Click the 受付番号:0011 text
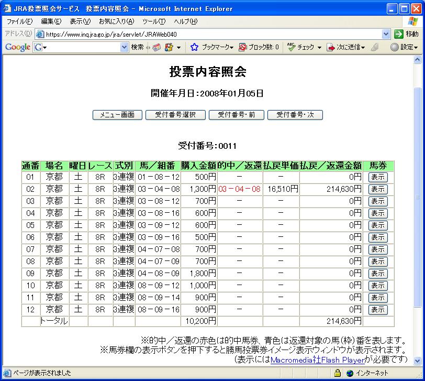The image size is (425, 381). click(207, 146)
